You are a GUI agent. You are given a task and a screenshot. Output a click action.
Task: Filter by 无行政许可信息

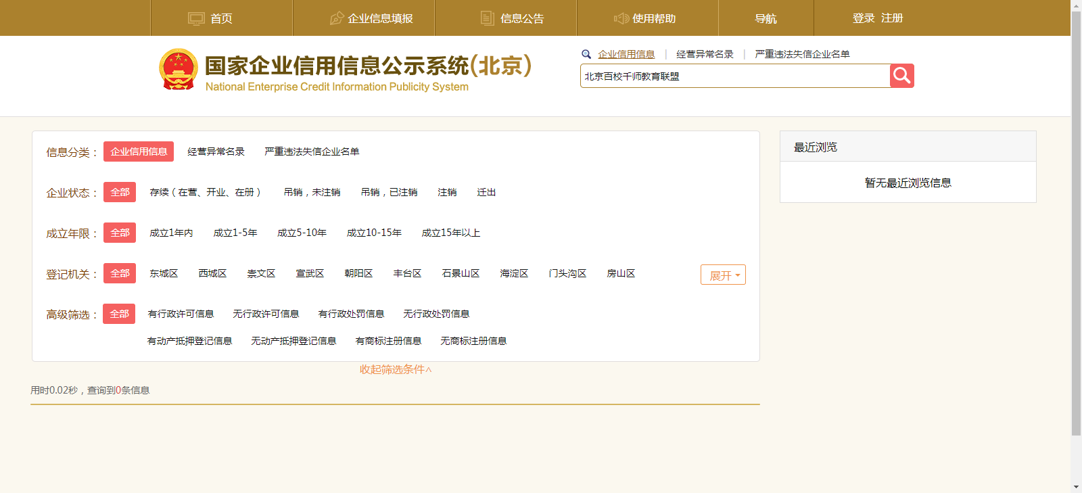coord(266,314)
